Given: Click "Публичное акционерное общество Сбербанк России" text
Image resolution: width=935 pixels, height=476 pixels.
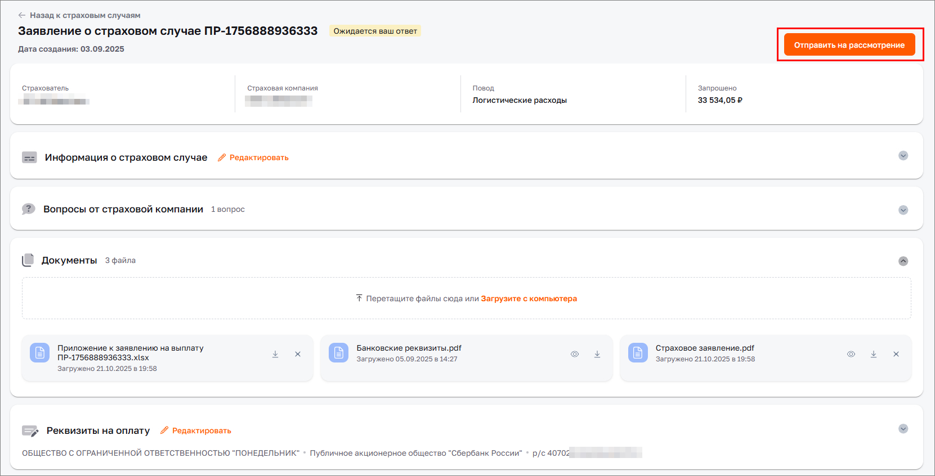Looking at the screenshot, I should click(x=416, y=453).
